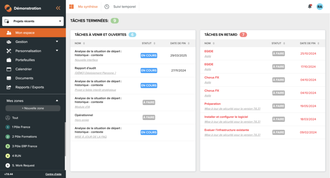Click the + Nouvelle zone button
Viewport: 330px width, 178px height.
click(x=33, y=108)
